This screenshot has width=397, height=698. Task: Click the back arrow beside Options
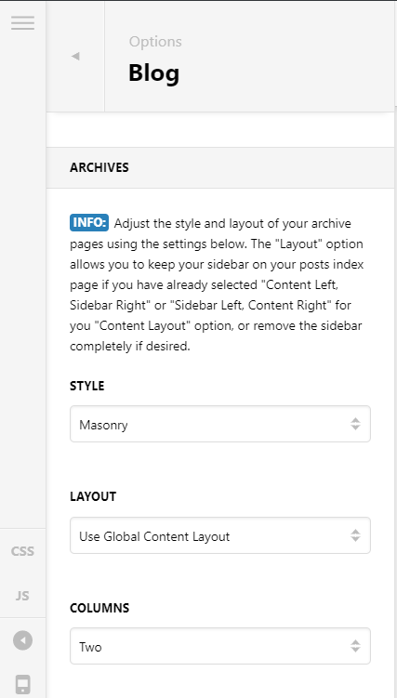[75, 56]
